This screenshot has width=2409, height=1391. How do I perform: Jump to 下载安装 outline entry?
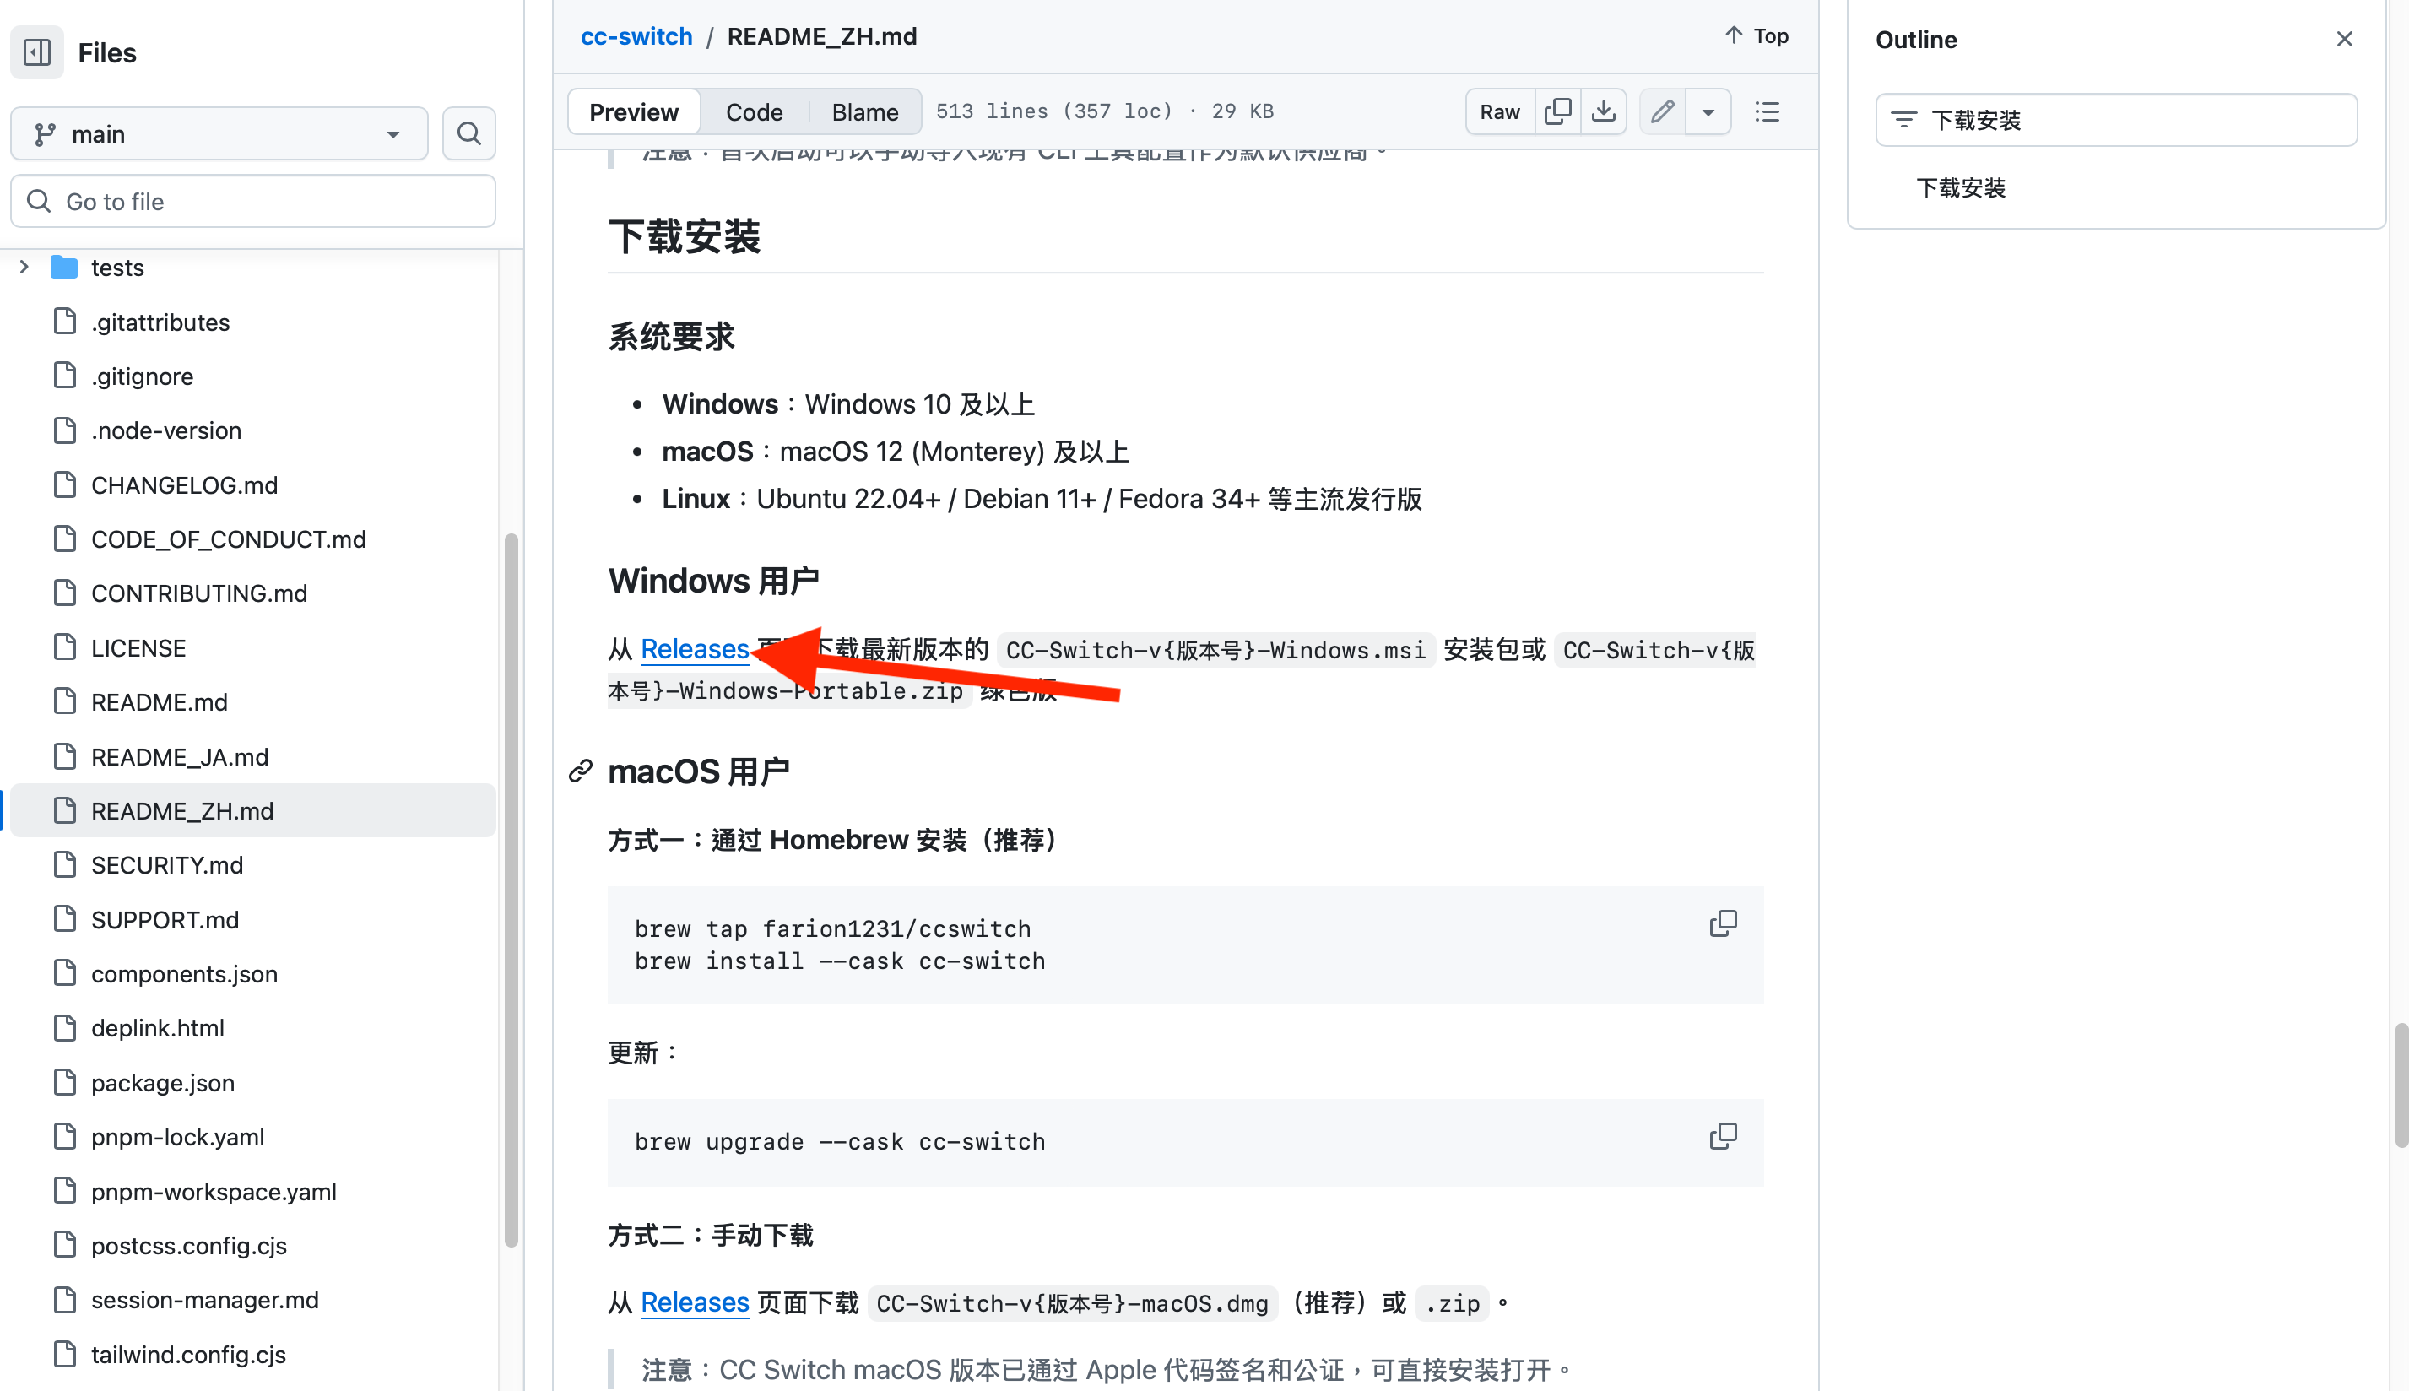(1961, 188)
